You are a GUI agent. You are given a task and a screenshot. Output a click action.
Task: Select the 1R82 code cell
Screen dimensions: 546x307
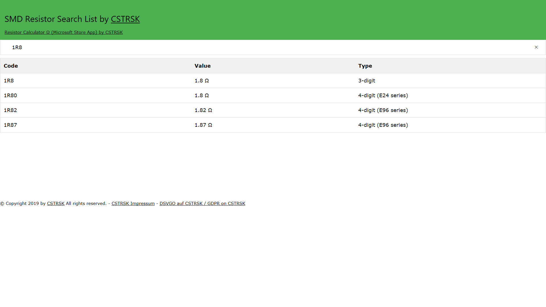tap(10, 110)
